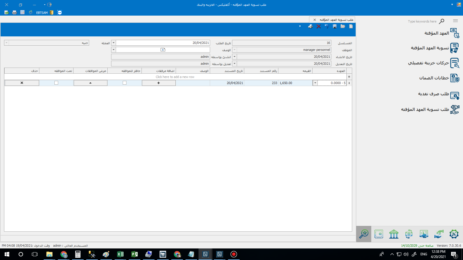
Task: Open طلب صرف نقدية from sidebar menu
Action: (x=433, y=94)
